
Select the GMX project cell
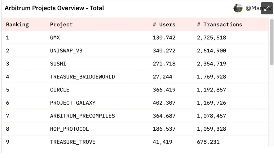tap(55, 38)
